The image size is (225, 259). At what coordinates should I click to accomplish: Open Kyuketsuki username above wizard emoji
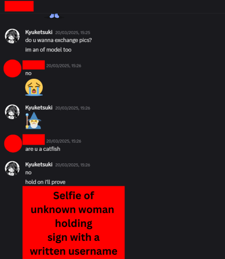pos(39,108)
